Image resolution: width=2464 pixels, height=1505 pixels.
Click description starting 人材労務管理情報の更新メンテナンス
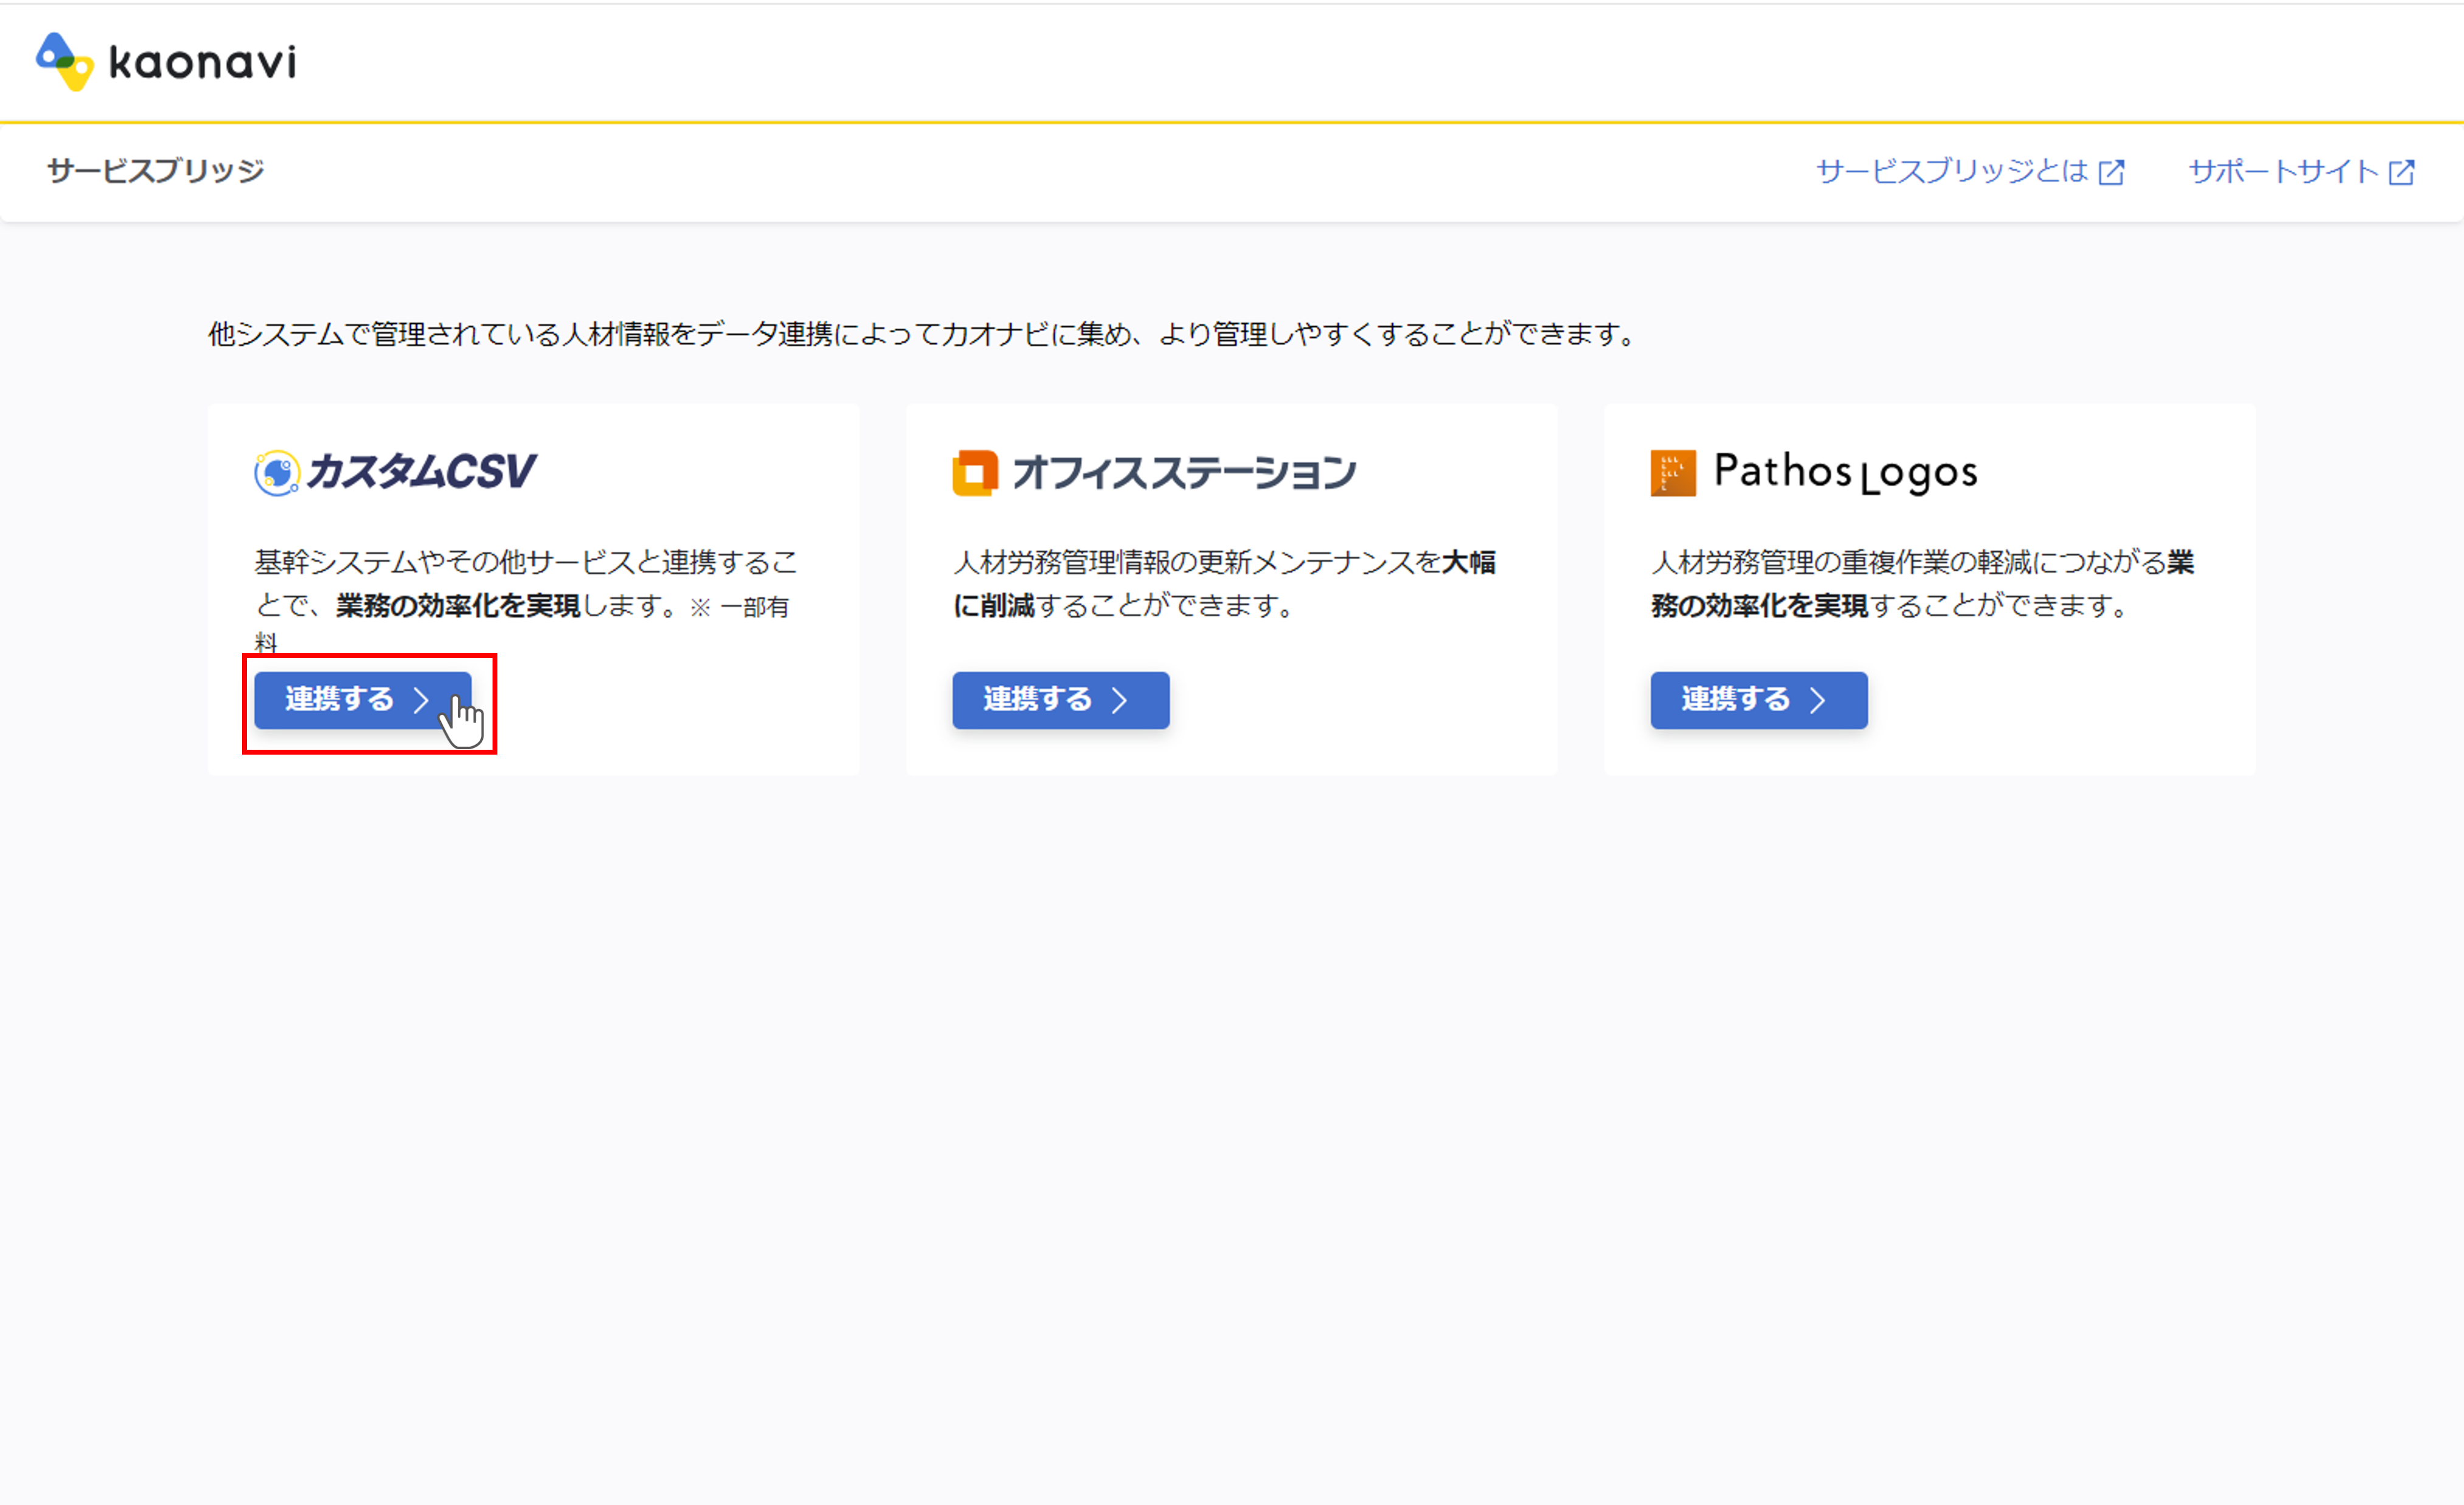coord(1224,584)
